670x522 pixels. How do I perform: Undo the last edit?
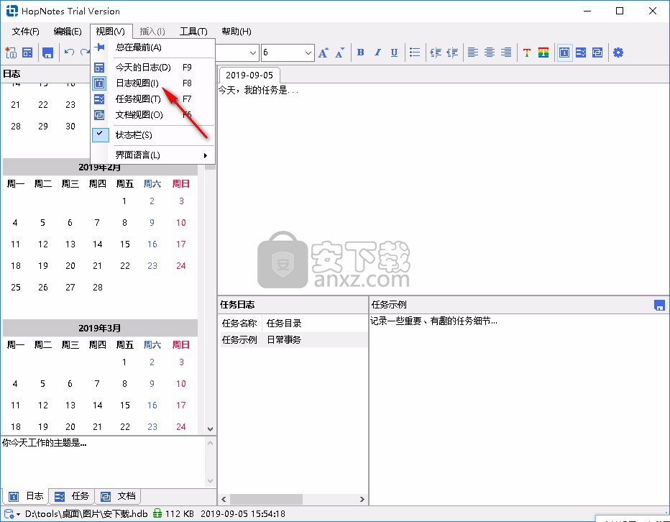click(x=69, y=52)
